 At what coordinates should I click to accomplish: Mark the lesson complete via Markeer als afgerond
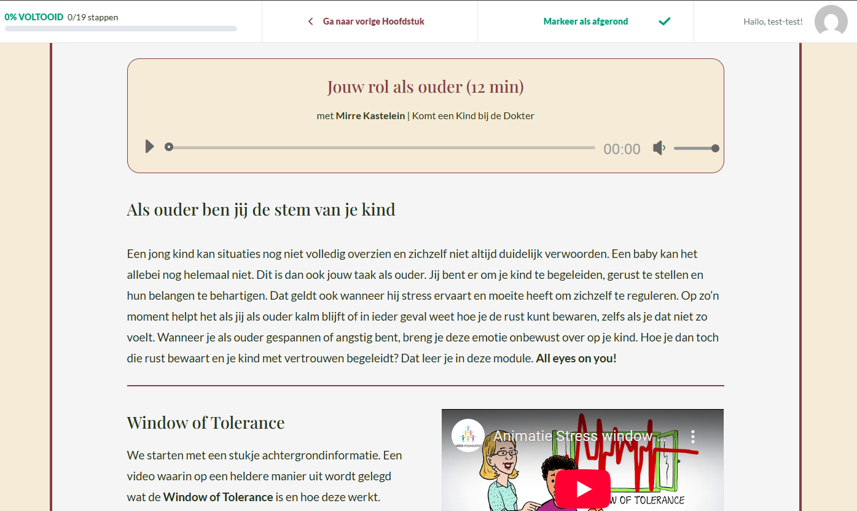coord(585,20)
